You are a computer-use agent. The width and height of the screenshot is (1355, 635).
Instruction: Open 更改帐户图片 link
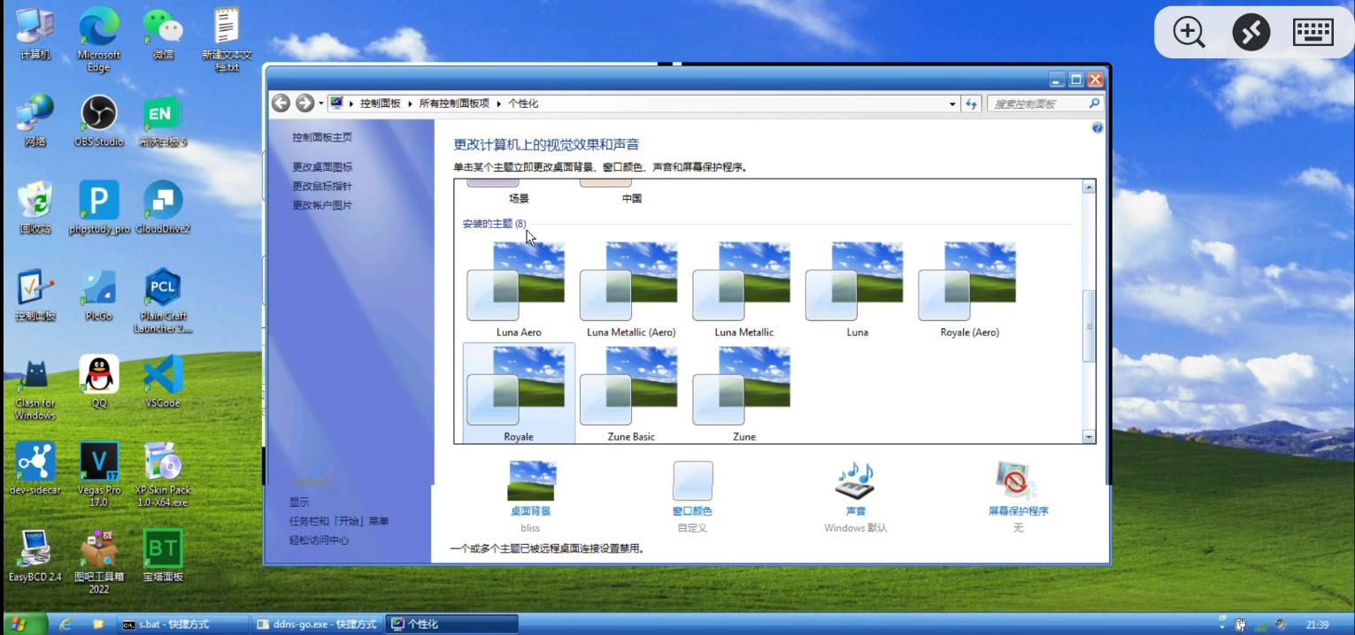point(322,205)
